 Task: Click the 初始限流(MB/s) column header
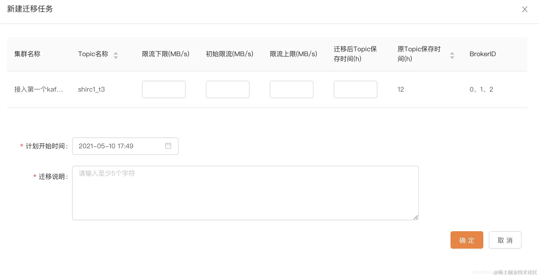tap(230, 54)
